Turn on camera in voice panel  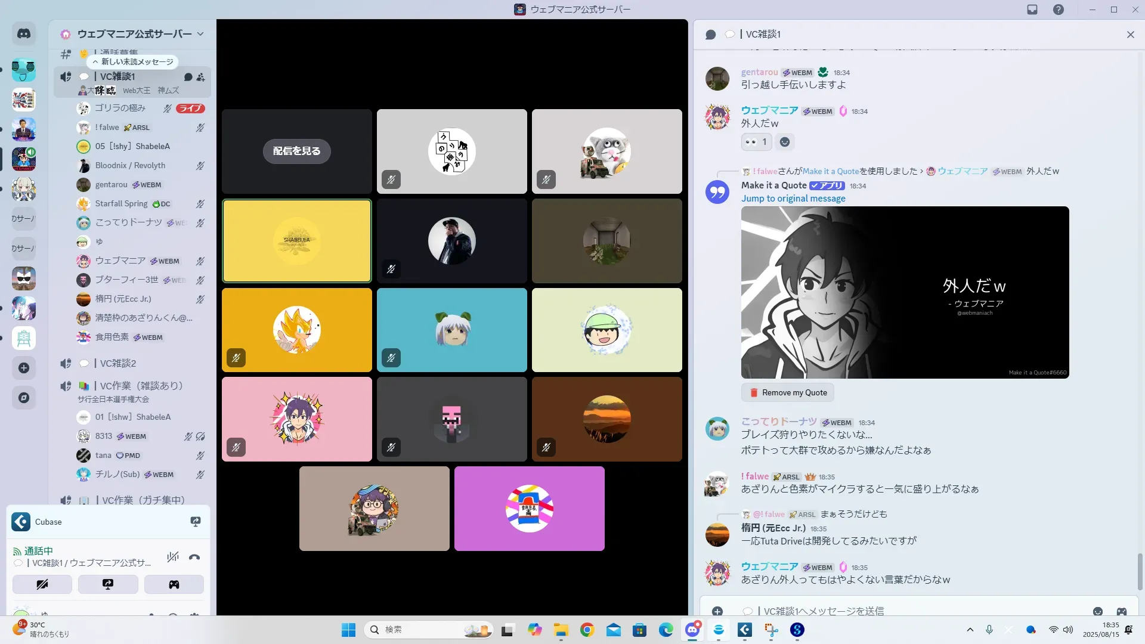pos(42,584)
